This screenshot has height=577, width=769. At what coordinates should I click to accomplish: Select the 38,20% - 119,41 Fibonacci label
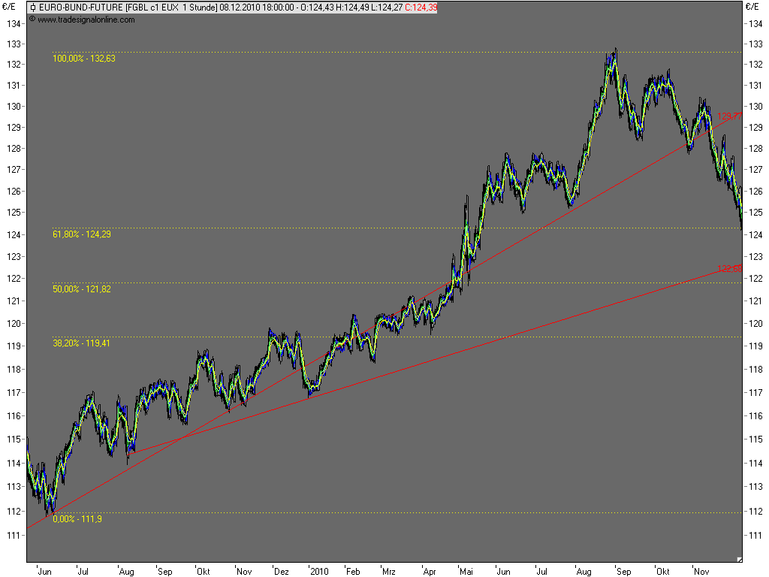81,343
